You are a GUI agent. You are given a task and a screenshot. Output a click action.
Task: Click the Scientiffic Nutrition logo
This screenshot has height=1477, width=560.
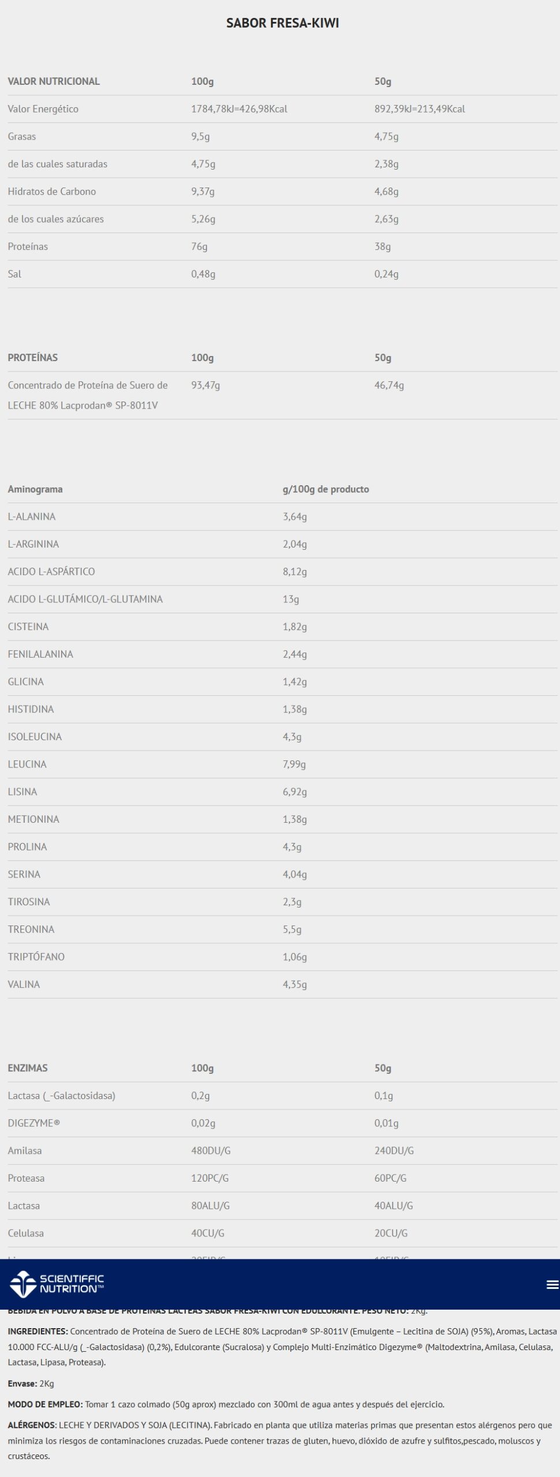coord(57,1284)
